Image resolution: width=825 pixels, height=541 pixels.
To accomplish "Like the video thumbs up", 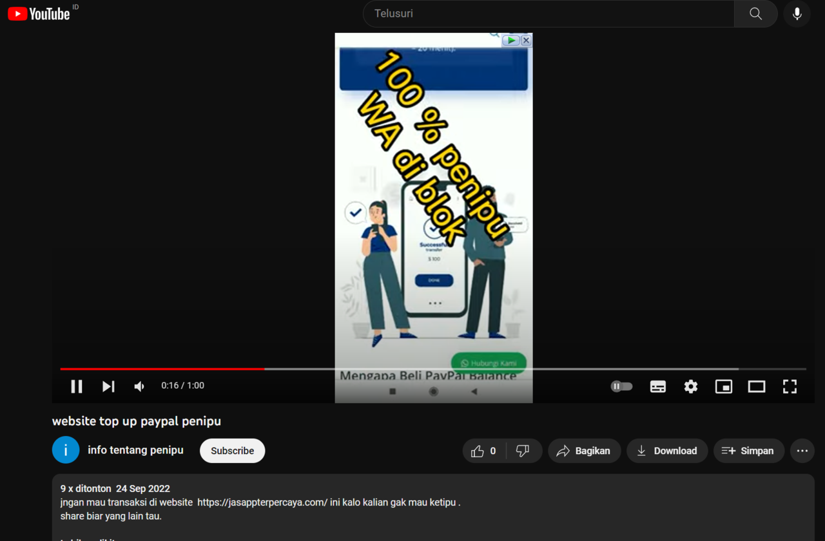I will point(484,451).
